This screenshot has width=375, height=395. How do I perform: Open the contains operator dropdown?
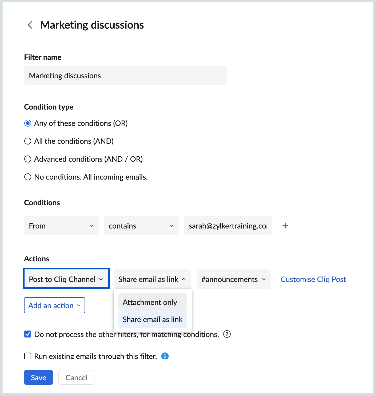(x=141, y=226)
